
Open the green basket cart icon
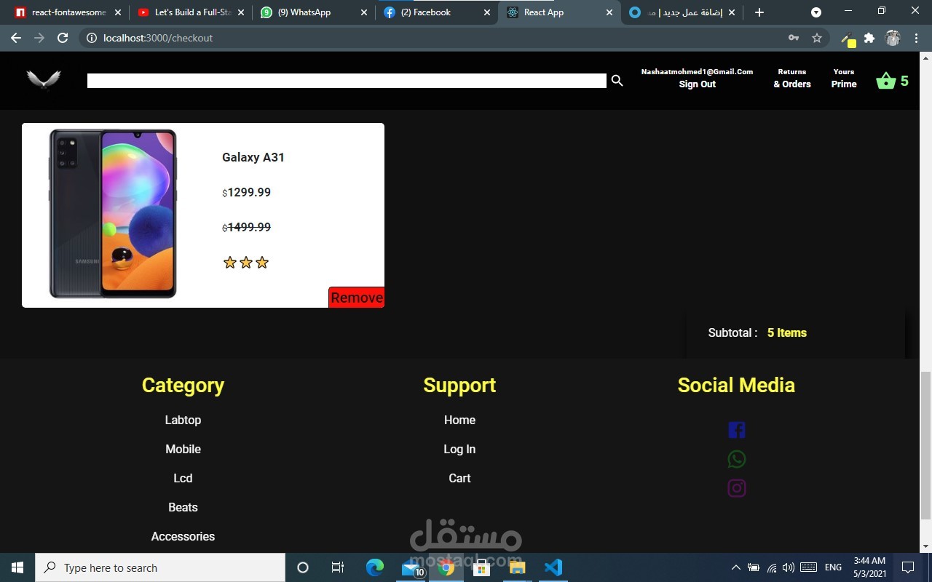885,80
